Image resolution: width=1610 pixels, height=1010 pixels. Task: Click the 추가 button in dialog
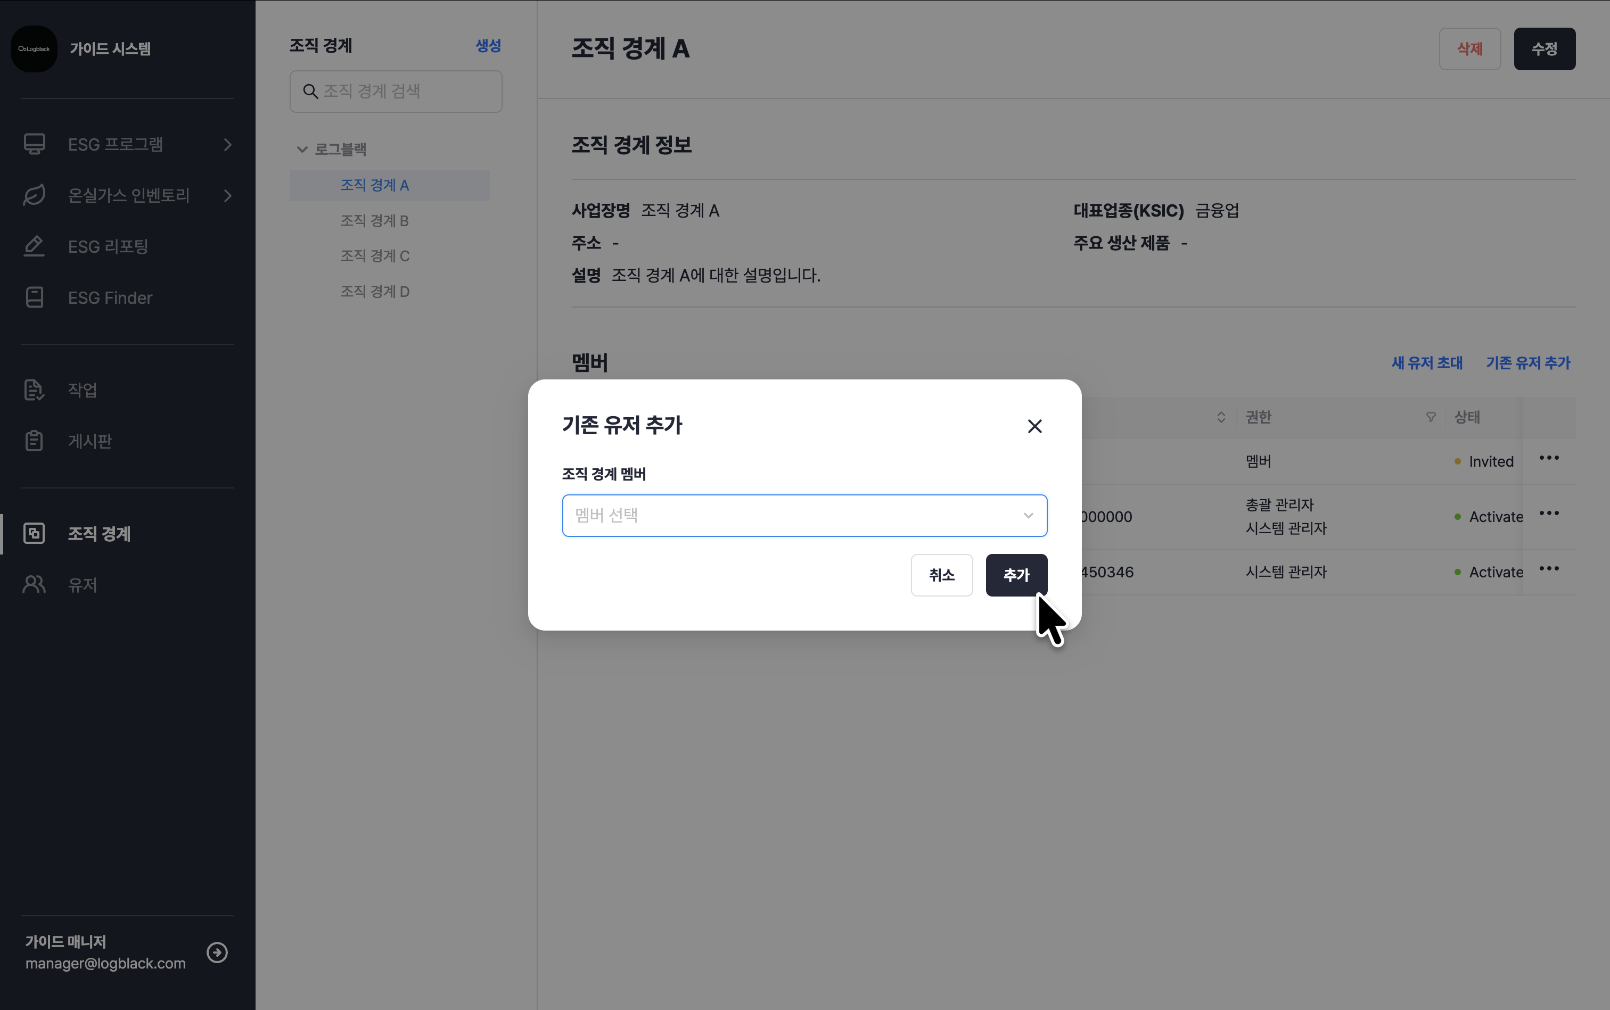(1015, 575)
